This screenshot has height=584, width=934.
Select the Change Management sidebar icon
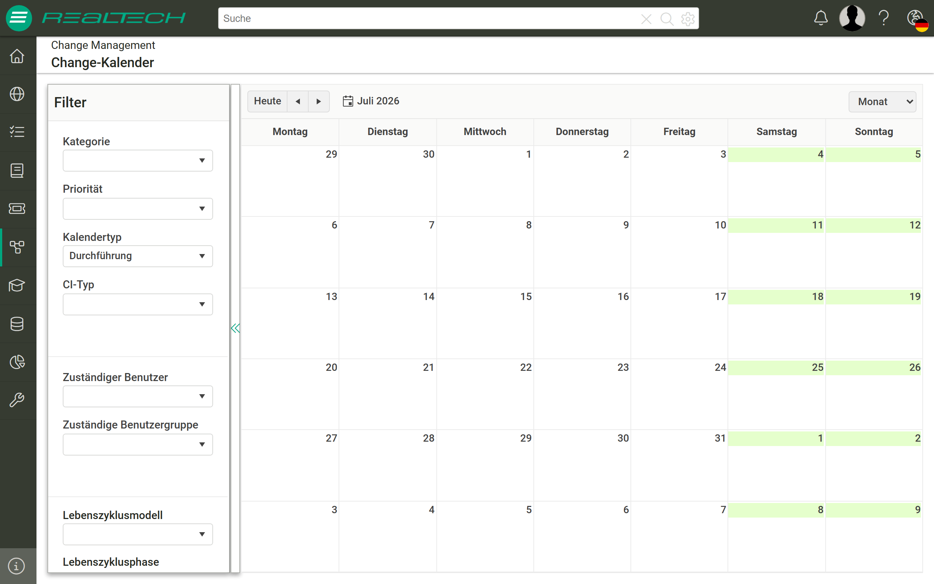point(17,247)
